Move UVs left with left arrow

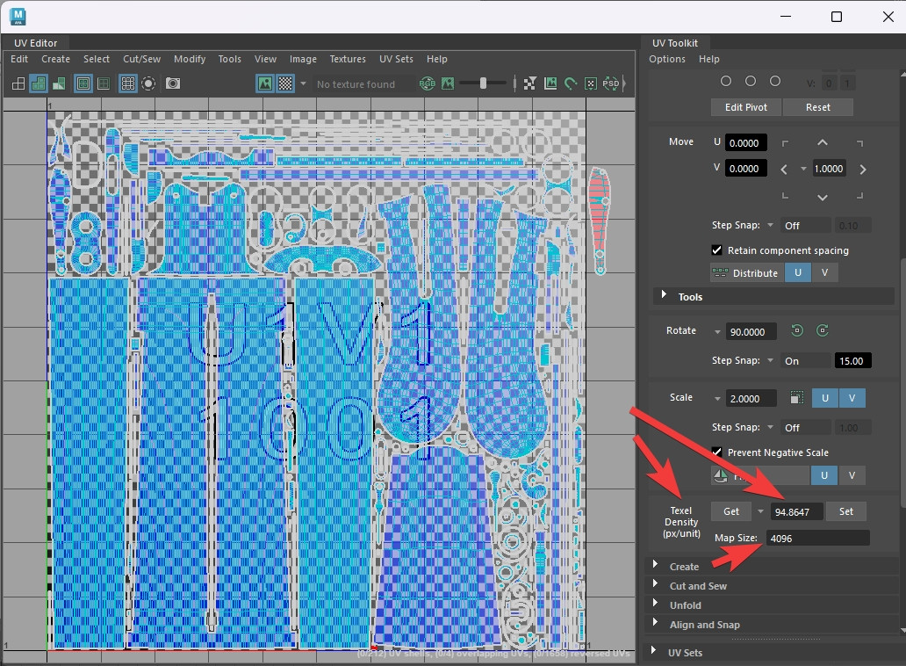click(x=783, y=170)
